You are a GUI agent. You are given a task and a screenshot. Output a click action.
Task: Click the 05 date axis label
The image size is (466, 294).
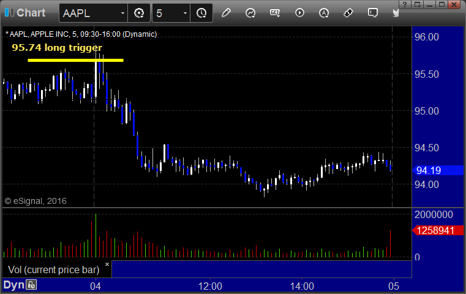pos(394,286)
